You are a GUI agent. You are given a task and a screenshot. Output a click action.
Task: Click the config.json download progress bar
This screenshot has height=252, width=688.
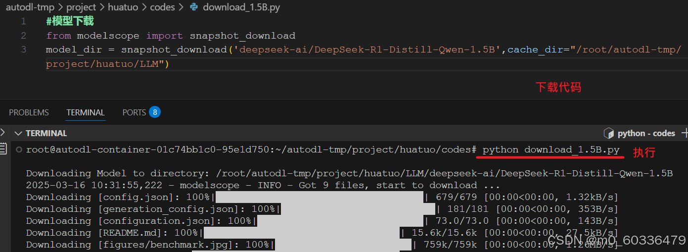[x=320, y=197]
